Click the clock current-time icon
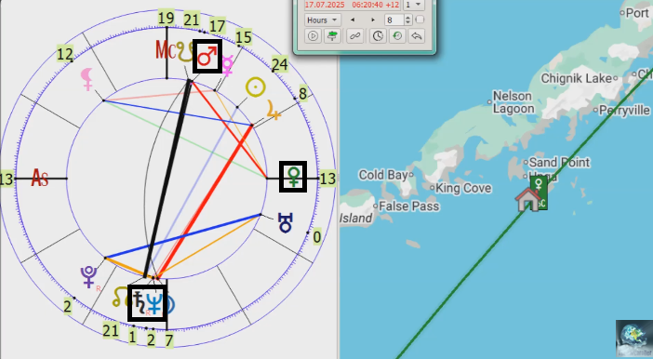The image size is (653, 359). point(378,36)
